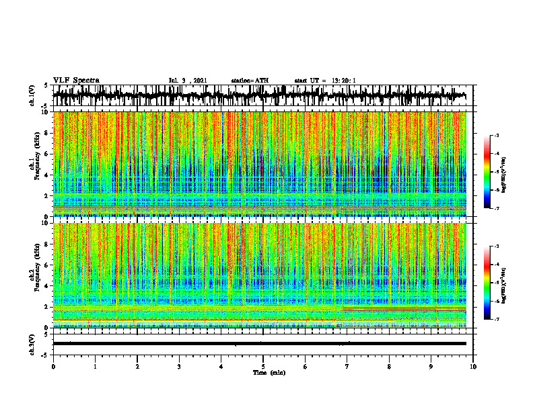The height and width of the screenshot is (411, 533).
Task: Click "-5" tick on ch.1 color scale
Action: pyautogui.click(x=497, y=172)
